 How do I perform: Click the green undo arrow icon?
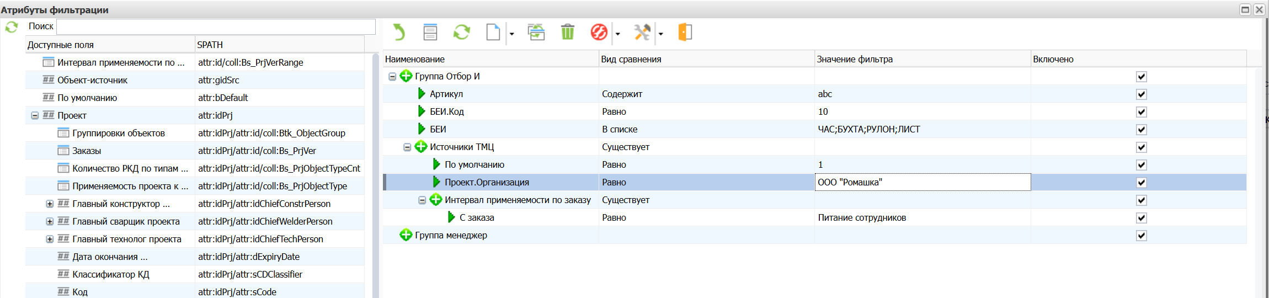click(x=398, y=33)
